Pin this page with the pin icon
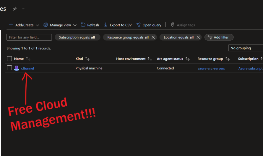This screenshot has width=263, height=156. pos(15,9)
